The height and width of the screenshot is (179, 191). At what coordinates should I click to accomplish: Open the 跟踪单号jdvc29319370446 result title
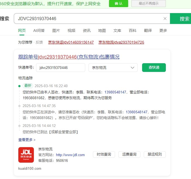pos(69,57)
